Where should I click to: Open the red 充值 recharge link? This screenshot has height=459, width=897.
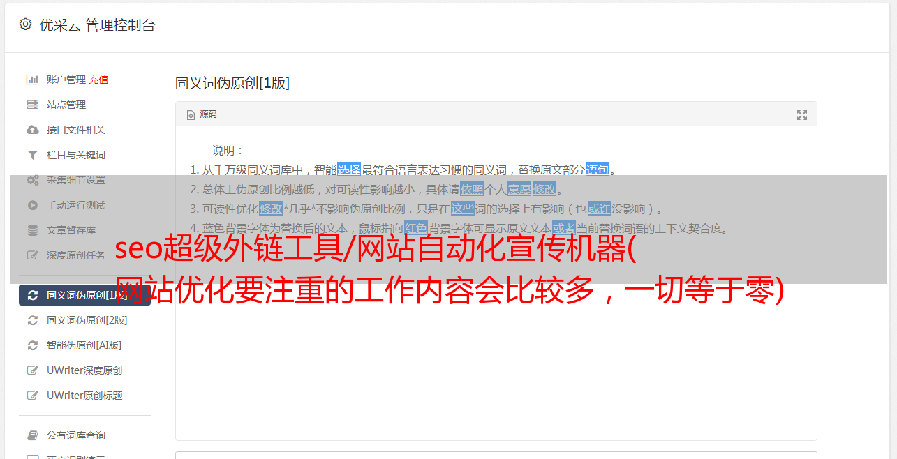(x=98, y=80)
